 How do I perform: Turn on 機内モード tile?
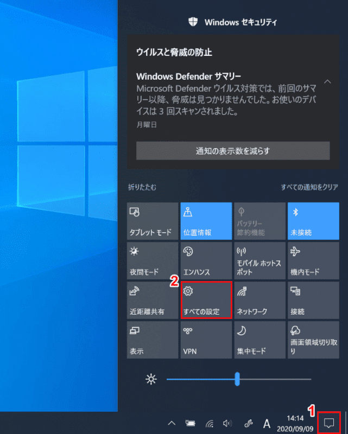coord(313,261)
